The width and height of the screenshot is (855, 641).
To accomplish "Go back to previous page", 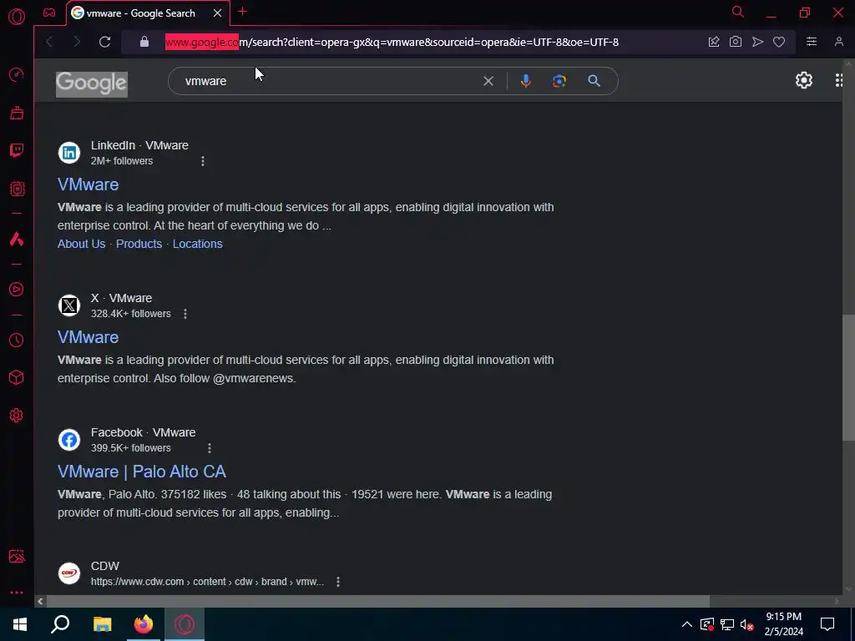I will click(49, 42).
